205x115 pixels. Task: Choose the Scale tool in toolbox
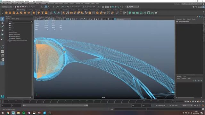pos(2,39)
